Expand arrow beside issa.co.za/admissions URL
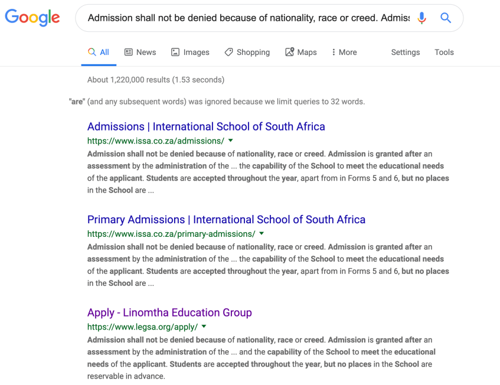500x385 pixels. click(x=231, y=141)
